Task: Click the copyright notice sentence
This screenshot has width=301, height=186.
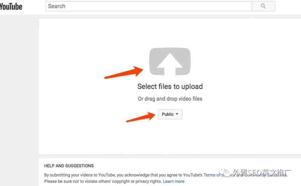Action: [103, 181]
